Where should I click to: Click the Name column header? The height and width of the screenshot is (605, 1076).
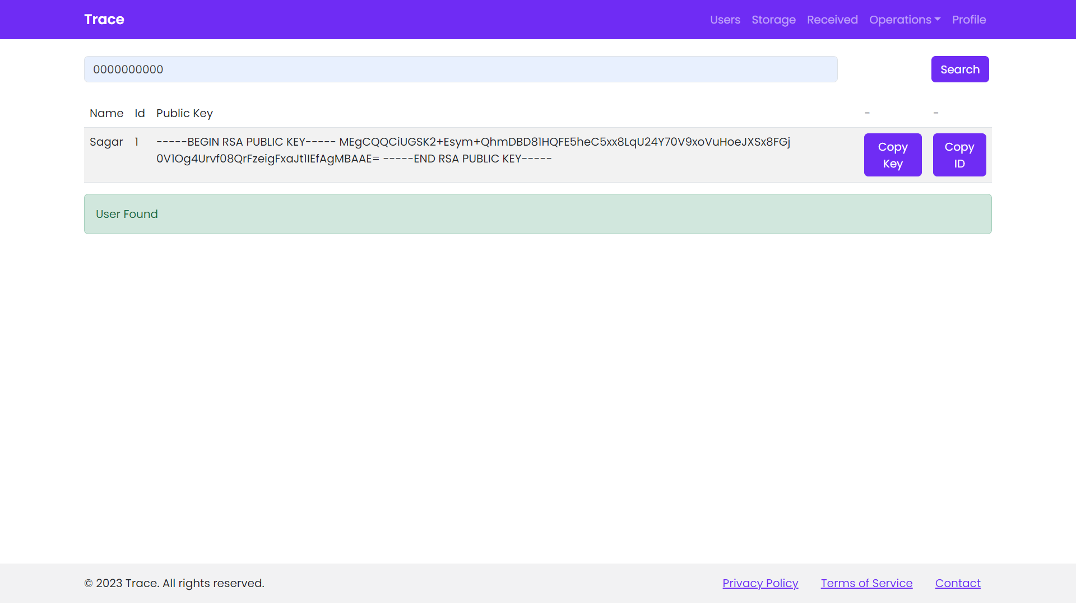[106, 113]
